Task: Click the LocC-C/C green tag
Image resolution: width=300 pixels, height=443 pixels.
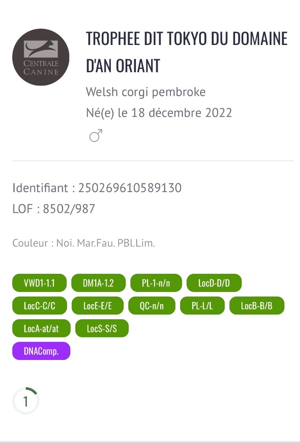Action: (39, 306)
